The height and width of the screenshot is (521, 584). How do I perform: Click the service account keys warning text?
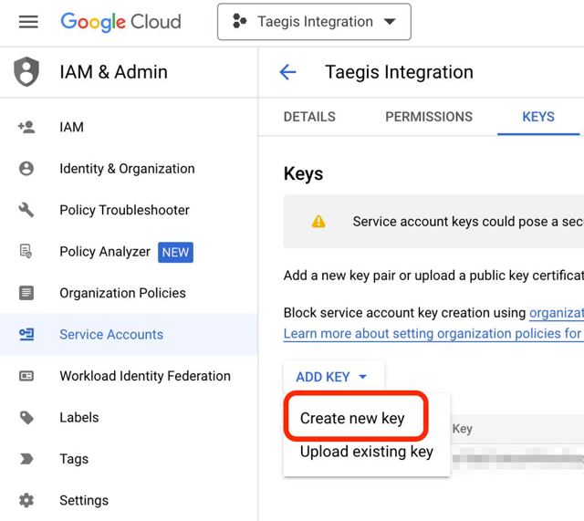pyautogui.click(x=468, y=222)
